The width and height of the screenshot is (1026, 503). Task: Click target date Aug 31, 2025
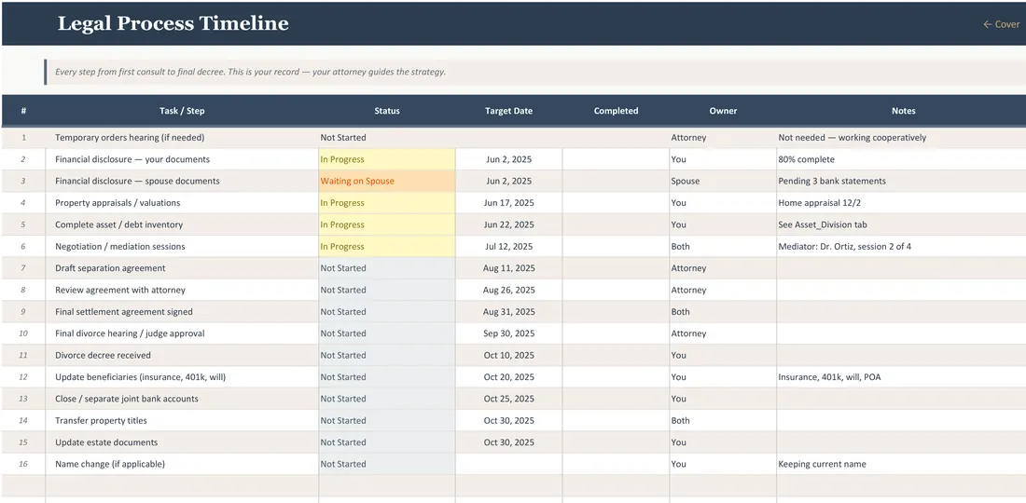(x=508, y=312)
